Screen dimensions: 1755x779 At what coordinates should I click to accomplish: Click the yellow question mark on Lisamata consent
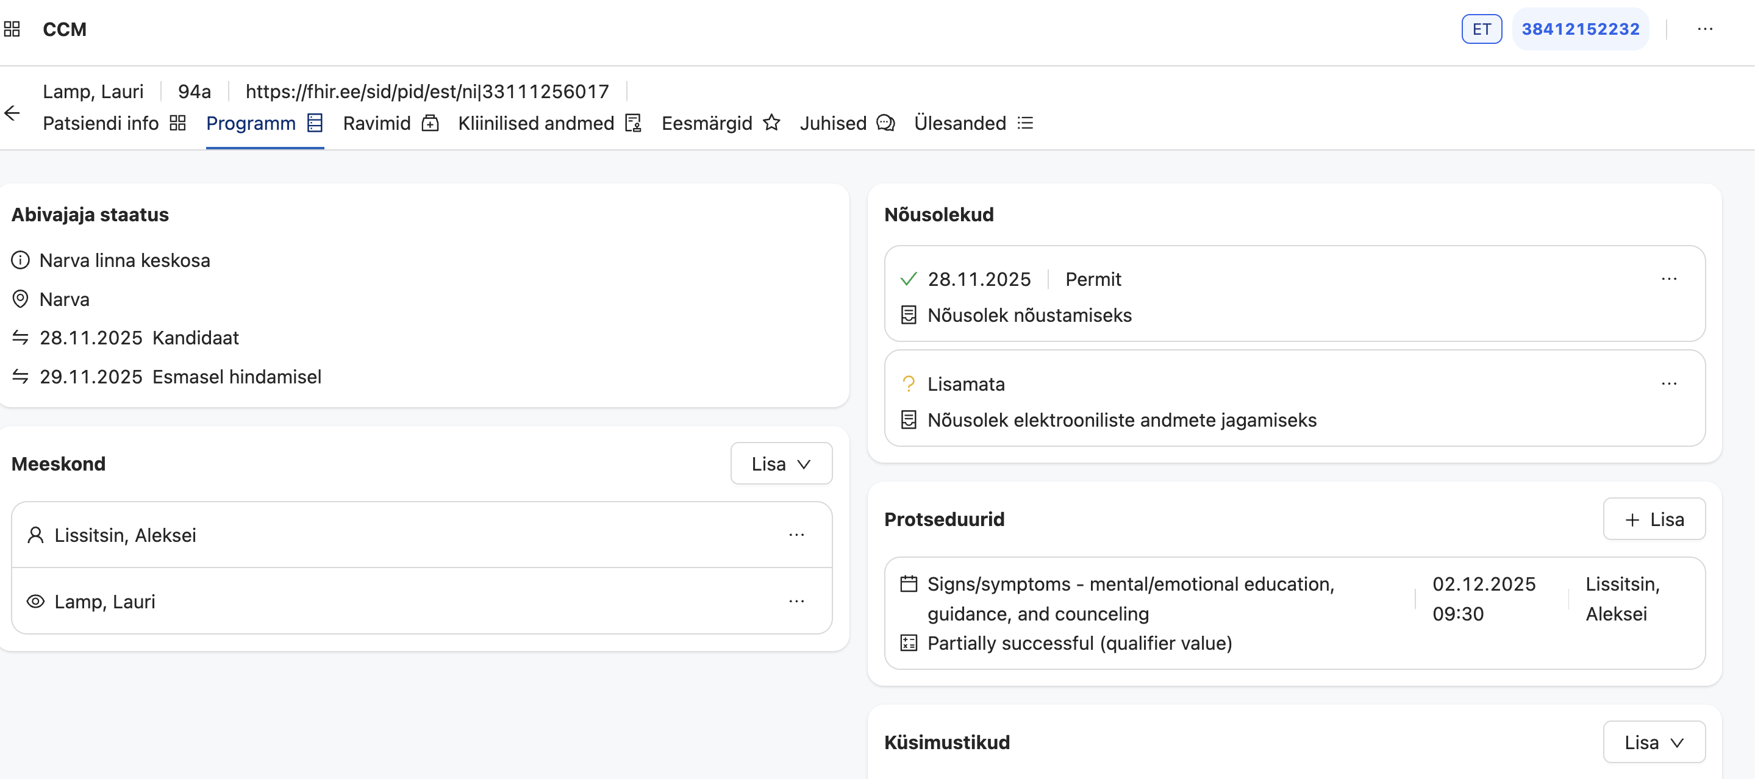(909, 383)
